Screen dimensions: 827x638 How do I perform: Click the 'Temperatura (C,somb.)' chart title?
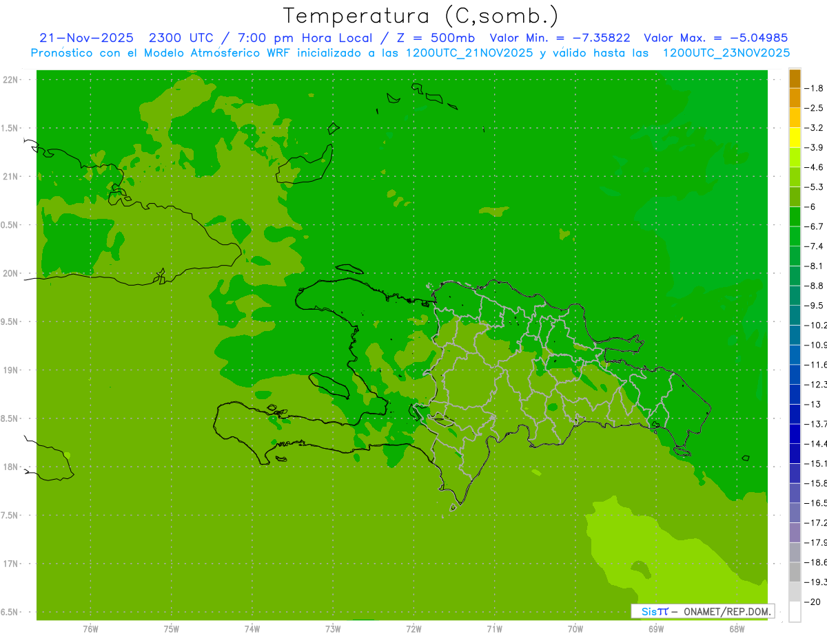(x=420, y=16)
